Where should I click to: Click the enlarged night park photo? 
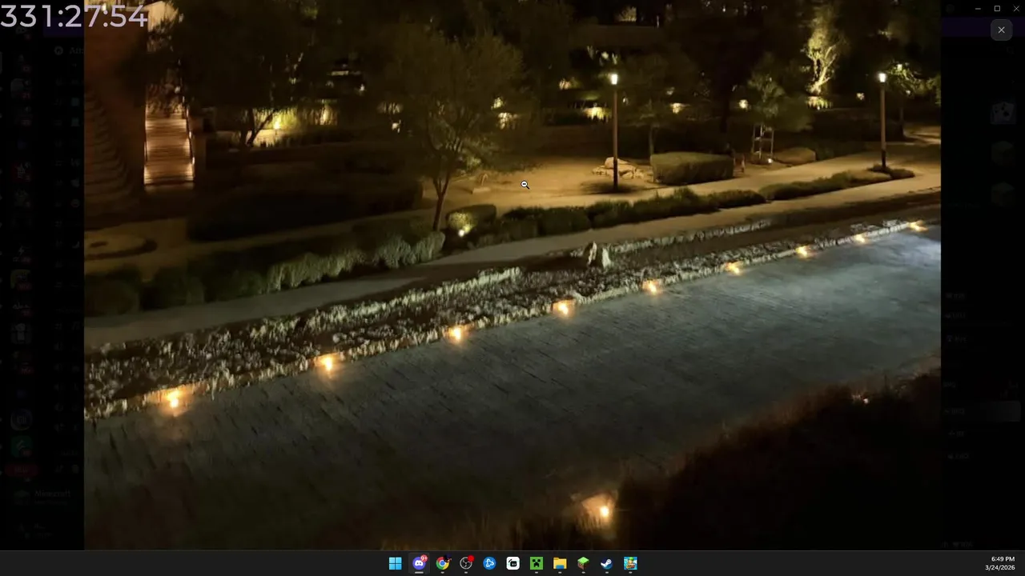[x=512, y=274]
